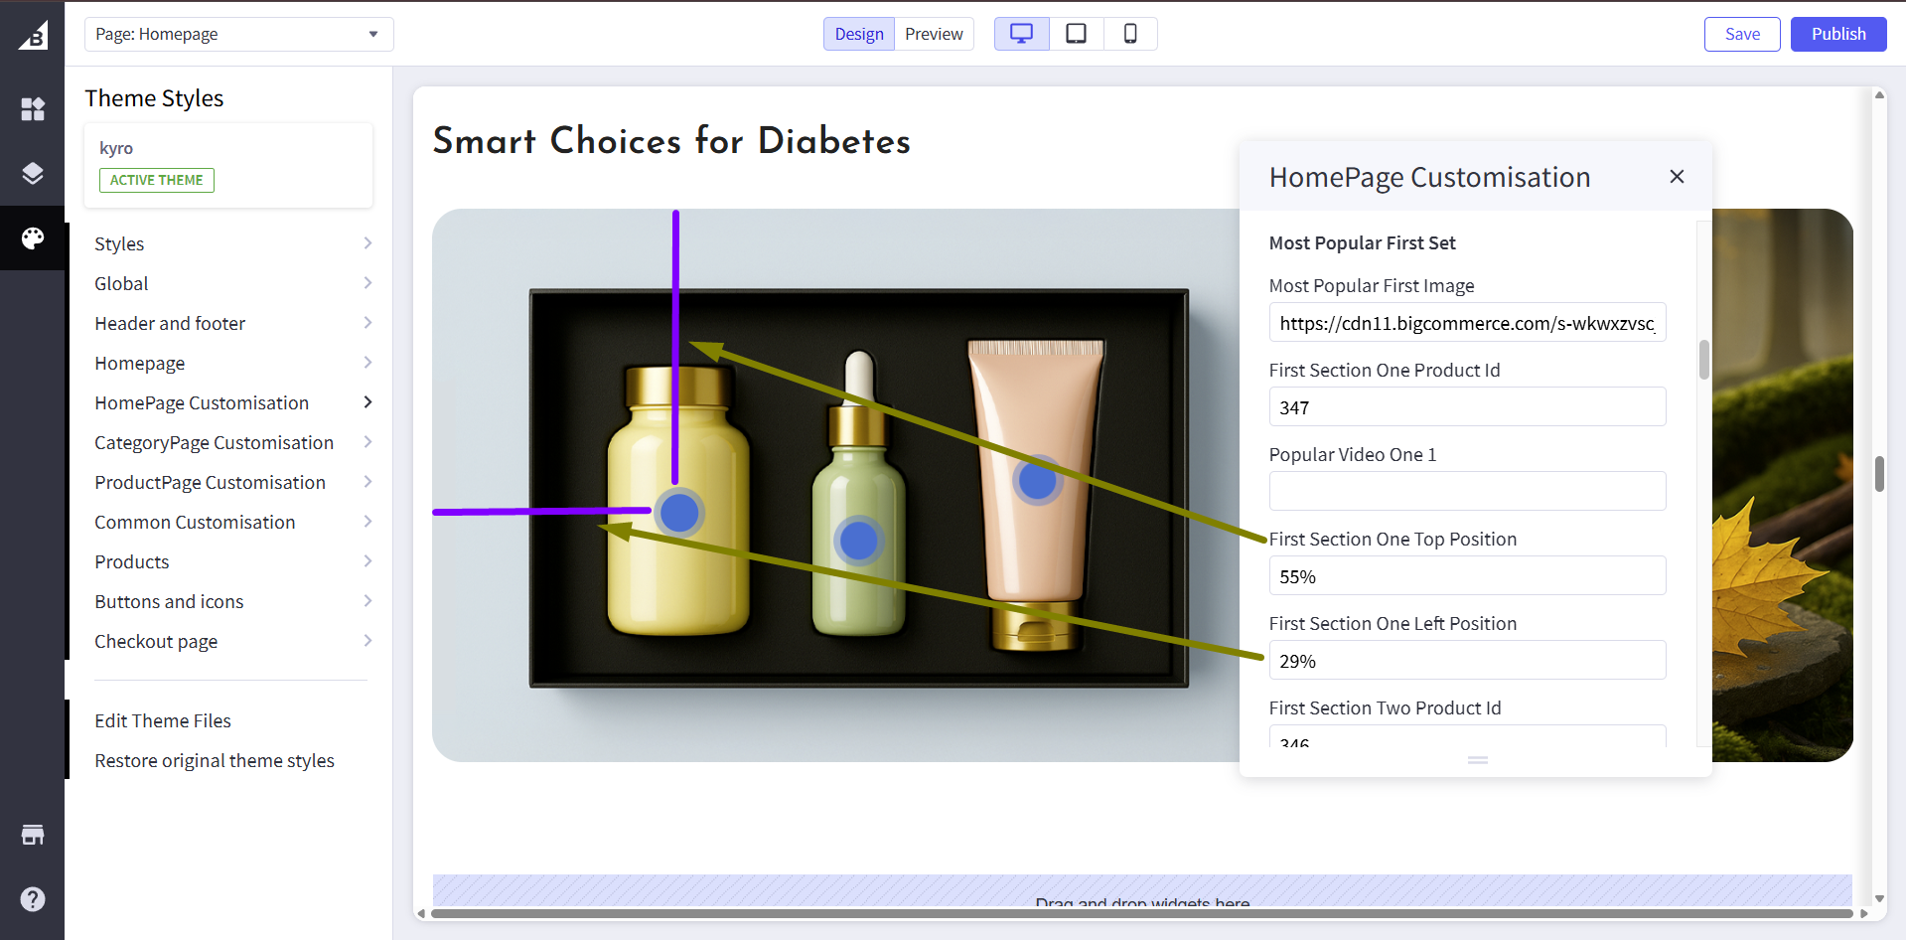The height and width of the screenshot is (940, 1906).
Task: Select the theme styles palette icon
Action: (33, 238)
